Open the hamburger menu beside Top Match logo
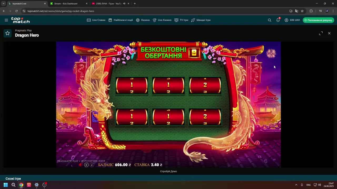Screen dimensions: 337x189 pyautogui.click(x=6, y=20)
